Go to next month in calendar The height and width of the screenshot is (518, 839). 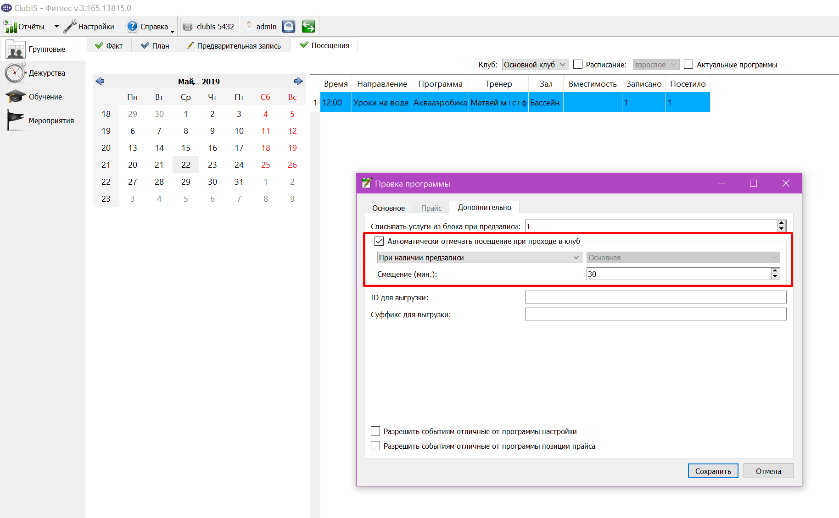(298, 81)
